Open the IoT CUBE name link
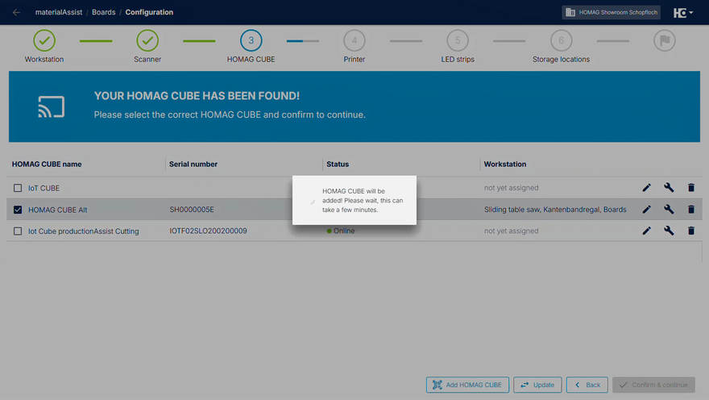This screenshot has width=709, height=400. pos(44,188)
